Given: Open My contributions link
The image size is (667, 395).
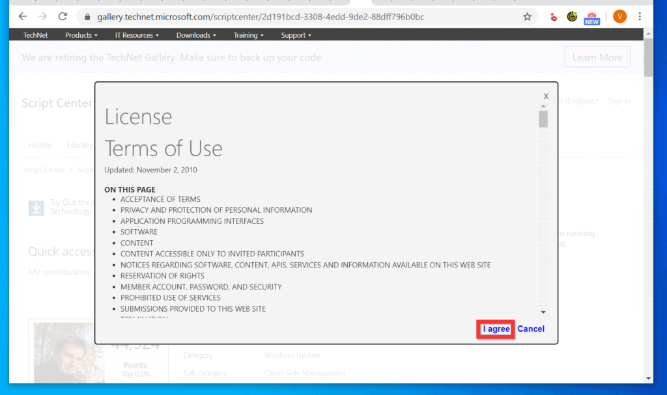Looking at the screenshot, I should (x=59, y=272).
